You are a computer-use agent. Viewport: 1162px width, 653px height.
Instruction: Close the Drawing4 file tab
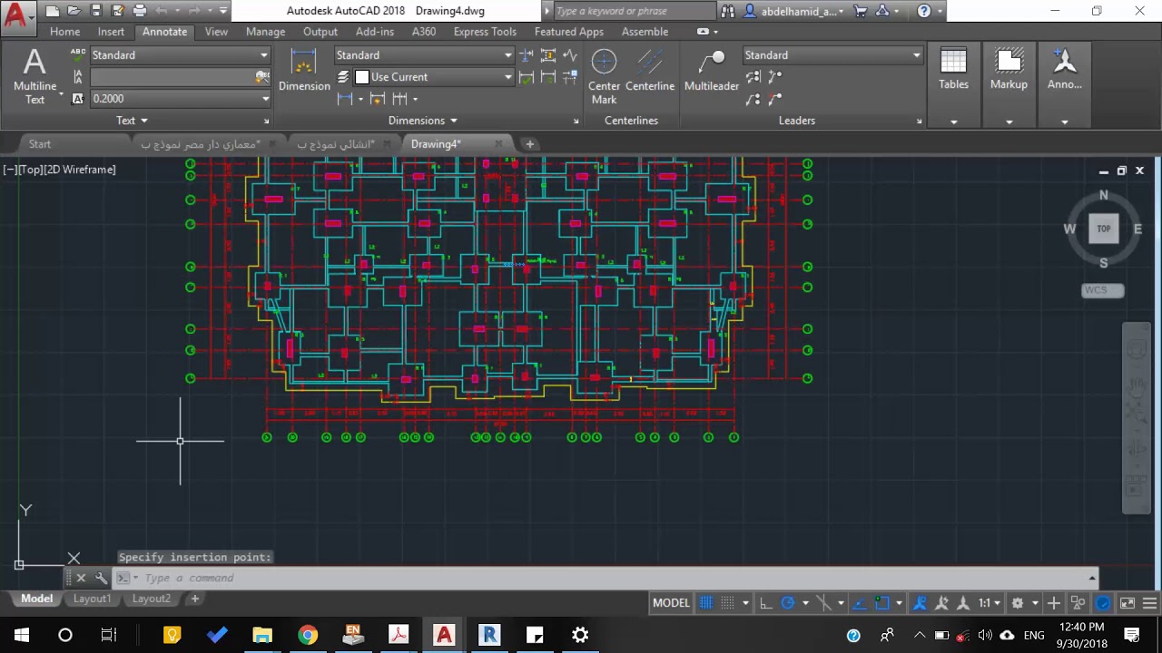pyautogui.click(x=498, y=144)
